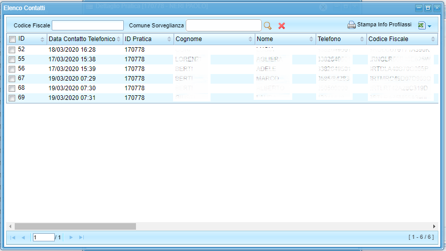Select date cell 17/03/2020 15:38
The image size is (446, 251).
[72, 59]
